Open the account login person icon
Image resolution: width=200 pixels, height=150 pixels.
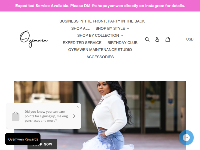coord(157,39)
